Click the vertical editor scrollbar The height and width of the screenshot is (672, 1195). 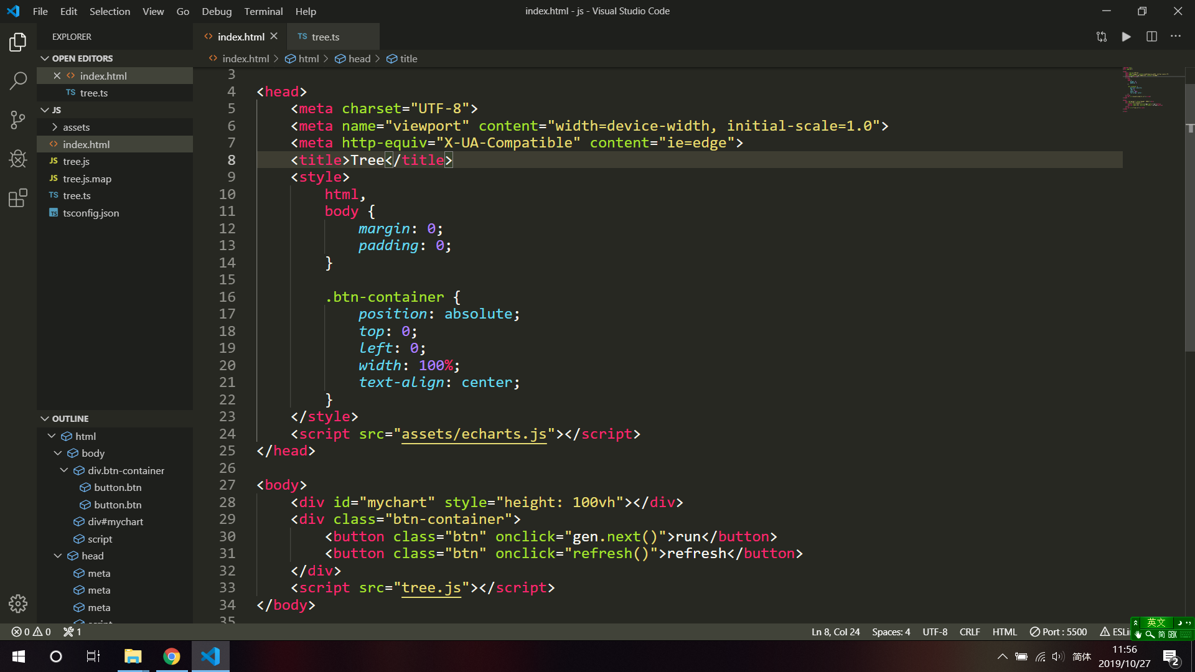tap(1189, 218)
